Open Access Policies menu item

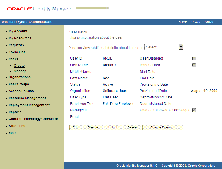21,91
